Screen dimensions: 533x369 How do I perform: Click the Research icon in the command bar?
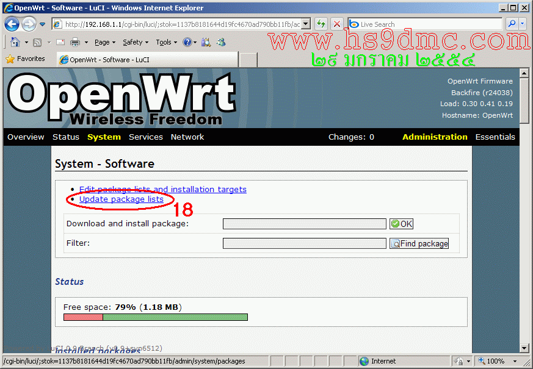click(206, 42)
